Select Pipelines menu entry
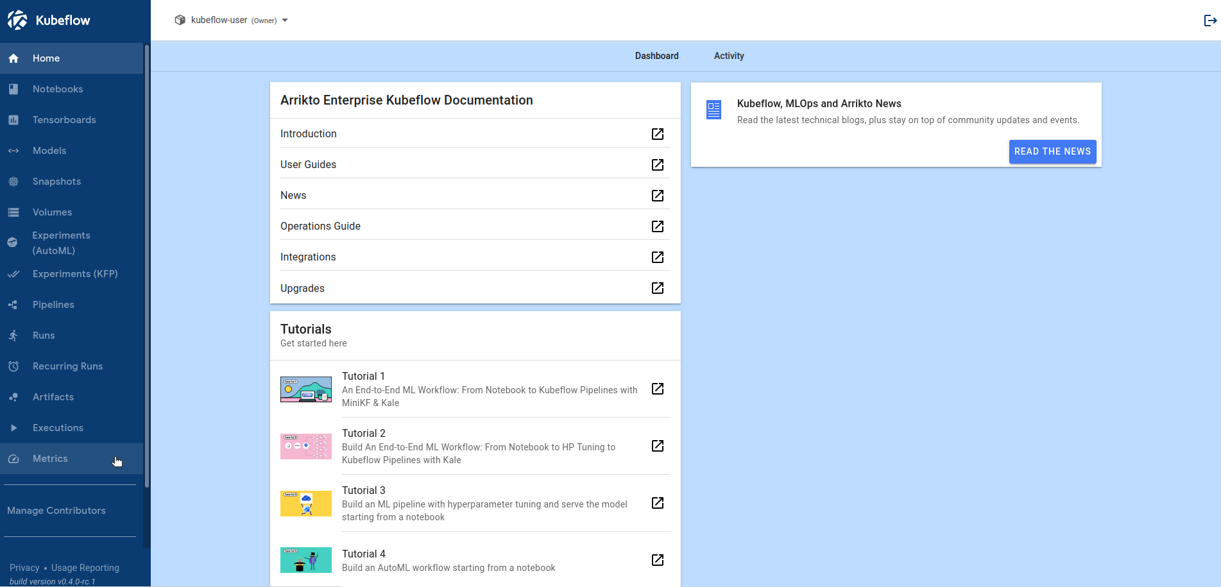This screenshot has width=1221, height=587. pyautogui.click(x=71, y=305)
